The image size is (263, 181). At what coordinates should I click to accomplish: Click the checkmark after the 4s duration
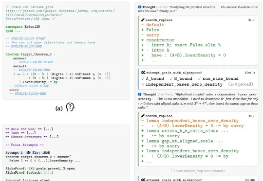click(254, 116)
